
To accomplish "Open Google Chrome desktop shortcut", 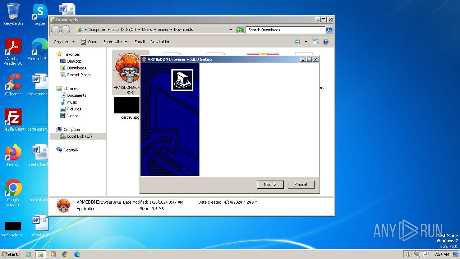I will [13, 192].
